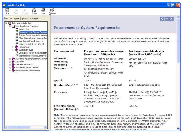Go to Home via toolbar icon

click(x=34, y=11)
